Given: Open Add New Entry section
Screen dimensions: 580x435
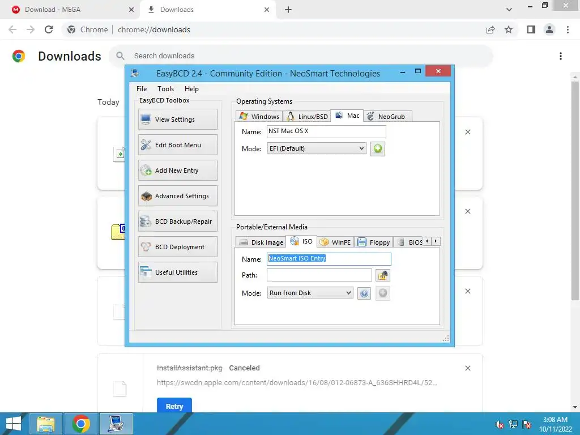Looking at the screenshot, I should [177, 170].
